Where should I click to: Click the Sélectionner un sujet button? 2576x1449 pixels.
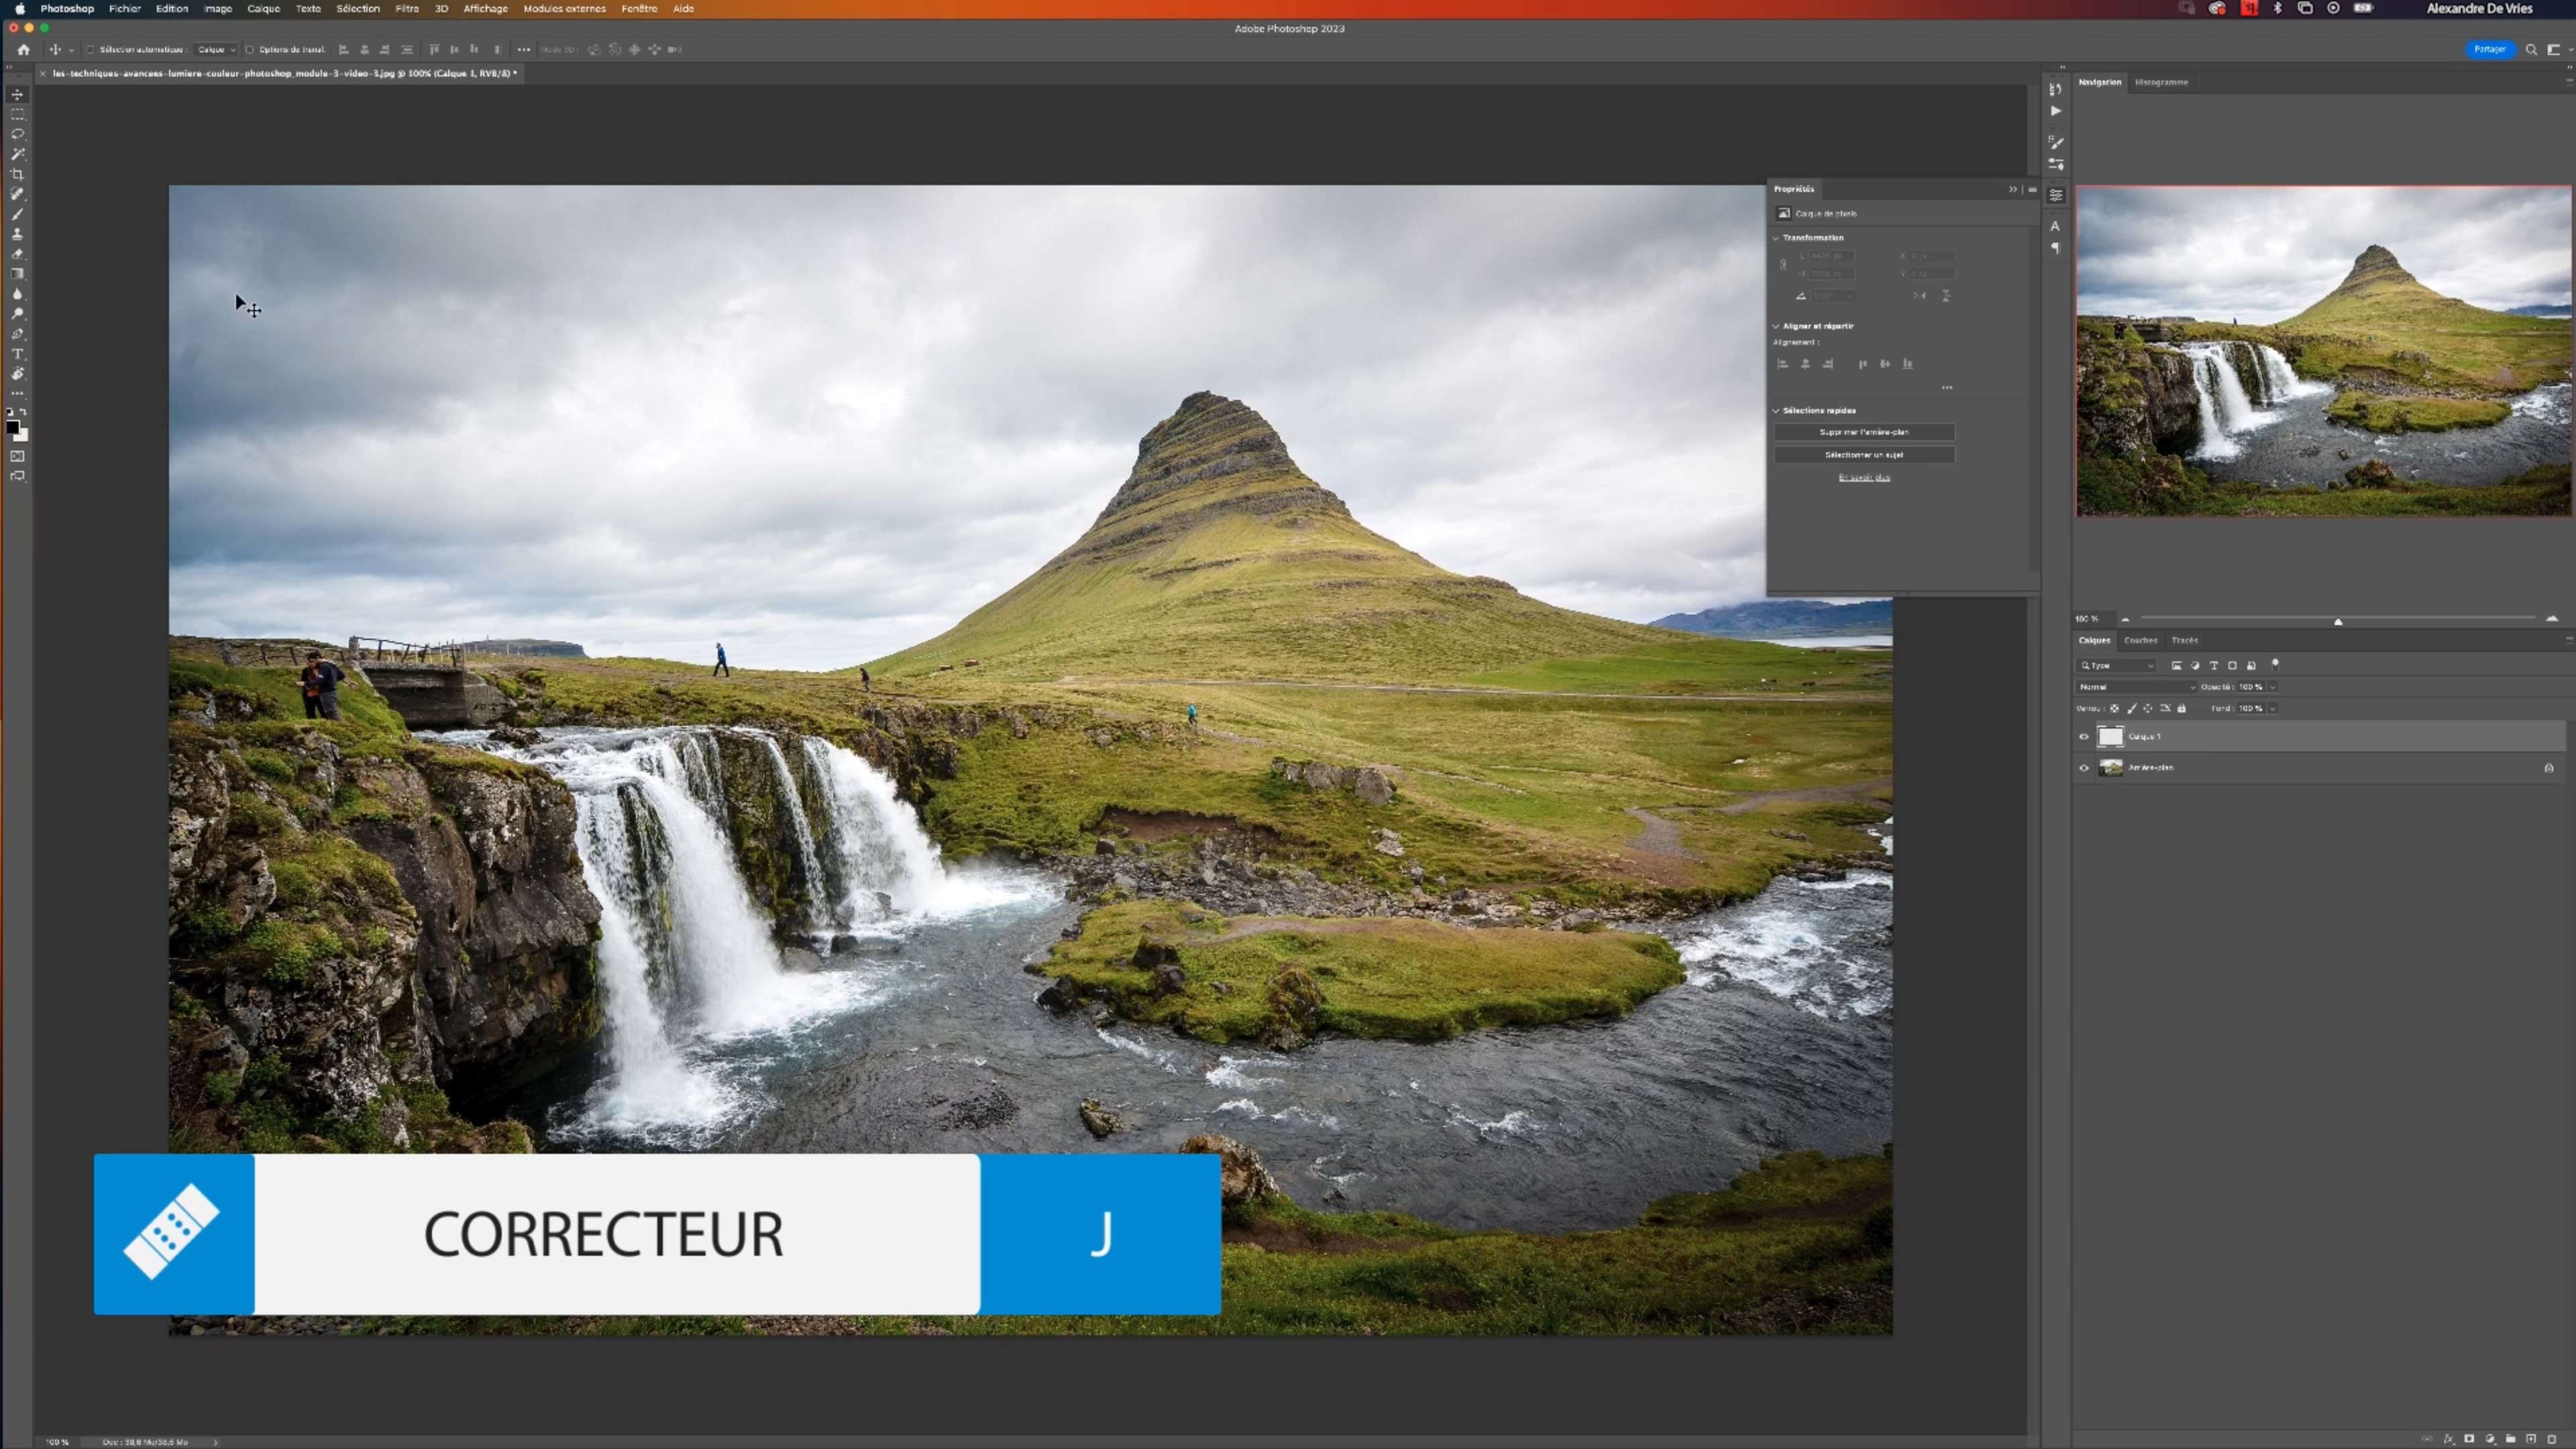1864,455
